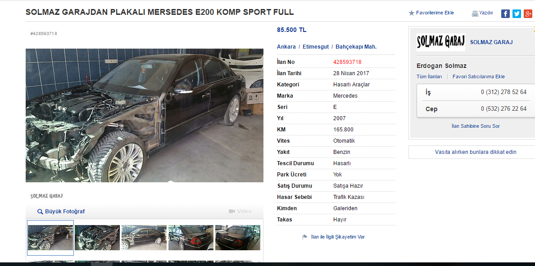Open the Bahçekapı Mah. neighborhood link
This screenshot has width=535, height=266.
(x=356, y=47)
